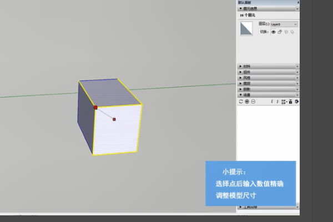
Task: Click the show details icon in Scenes
Action: (x=290, y=102)
